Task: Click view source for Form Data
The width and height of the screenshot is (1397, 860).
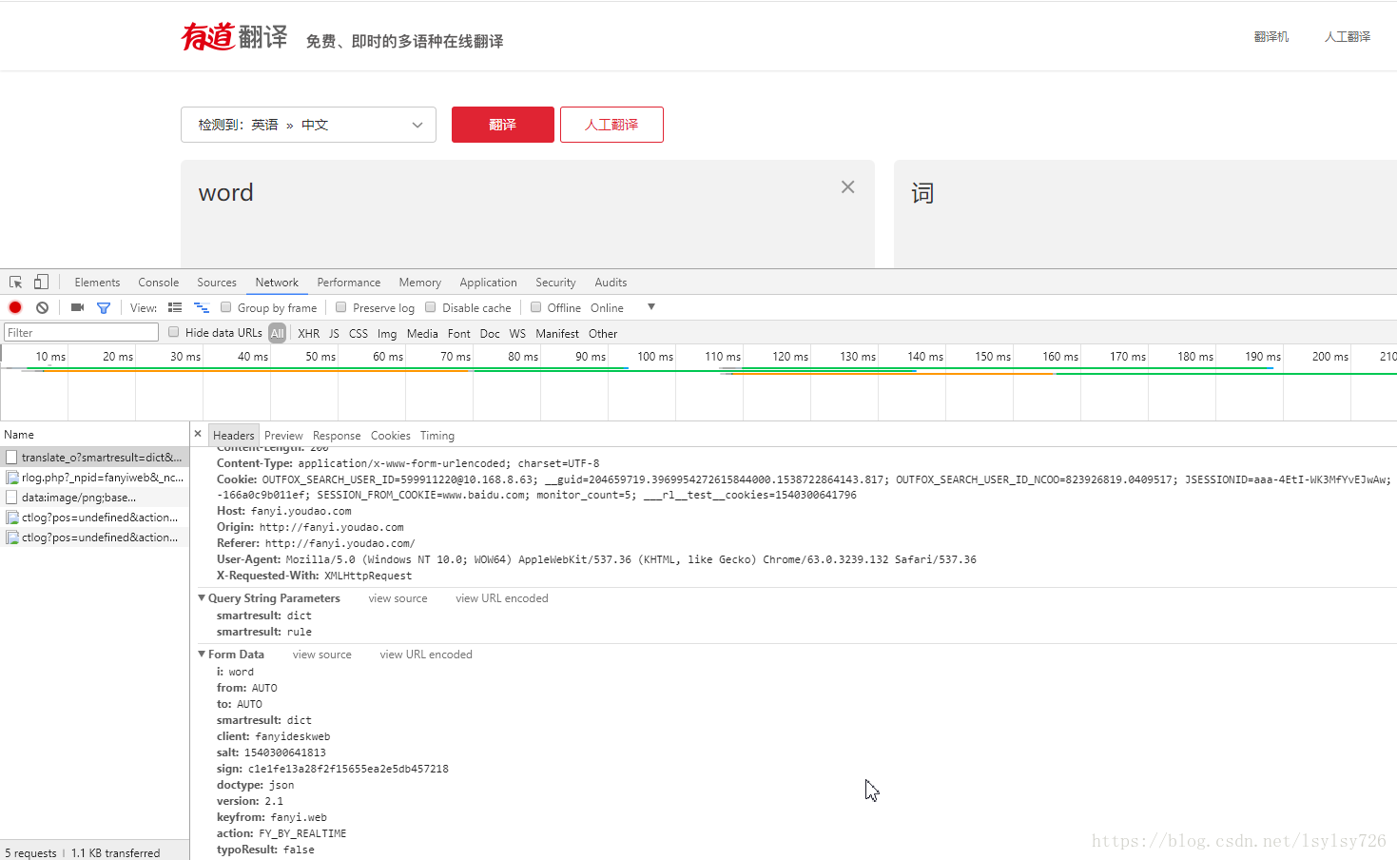Action: click(x=322, y=655)
